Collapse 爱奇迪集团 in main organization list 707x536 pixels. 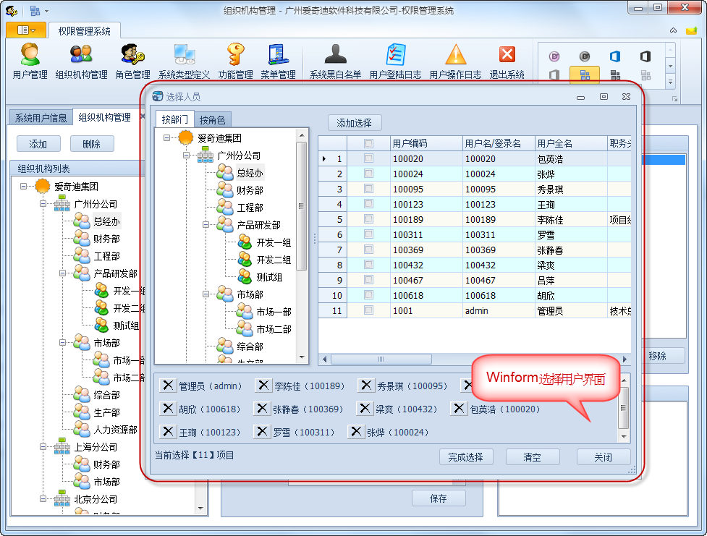pos(23,186)
